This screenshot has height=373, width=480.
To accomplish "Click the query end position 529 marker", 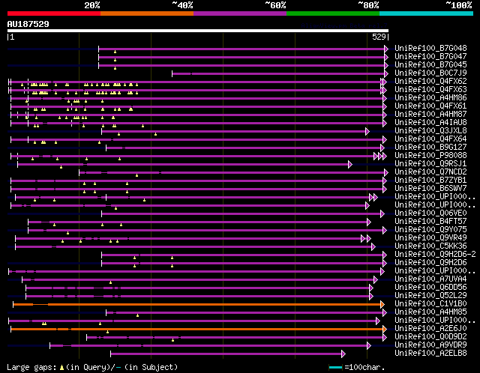I will 380,37.
